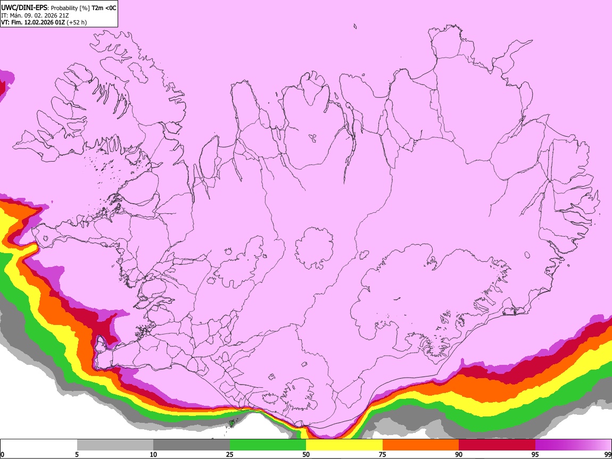Click the purple gradient 95–99% legend swatch
The image size is (612, 459).
(x=573, y=445)
